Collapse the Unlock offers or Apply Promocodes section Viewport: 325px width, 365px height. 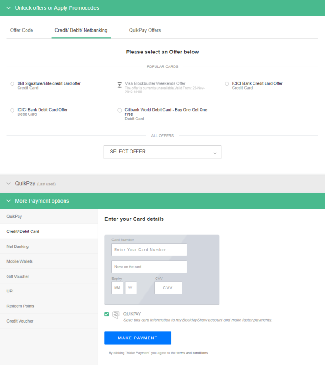(9, 8)
